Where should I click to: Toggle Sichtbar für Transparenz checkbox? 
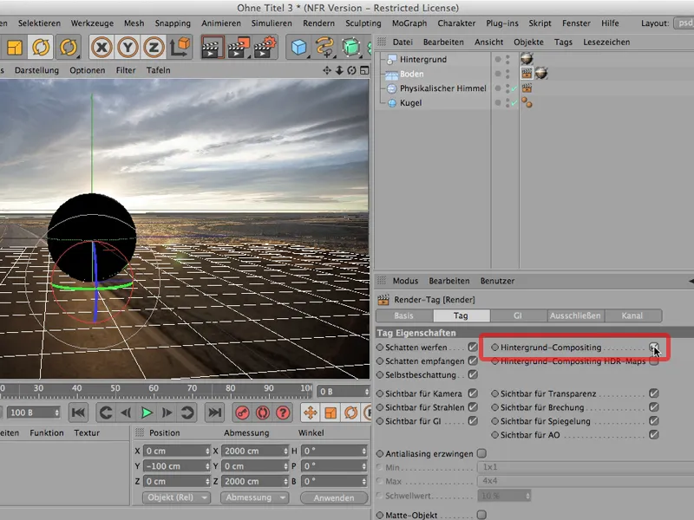coord(654,393)
